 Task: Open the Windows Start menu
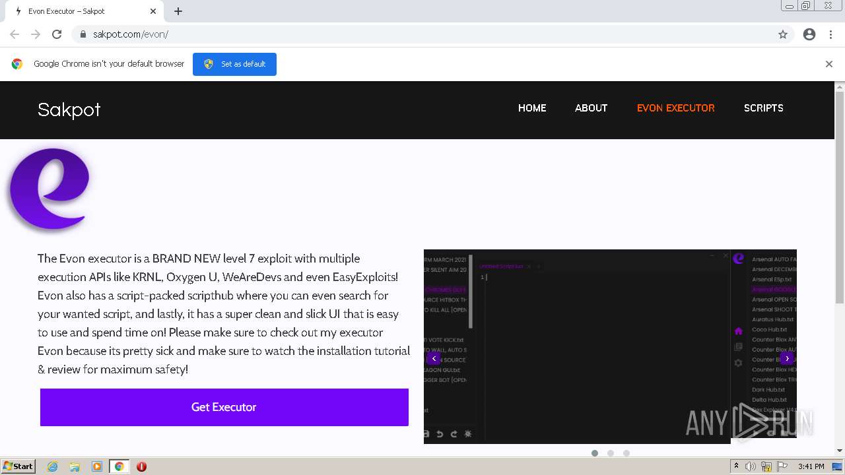click(18, 466)
